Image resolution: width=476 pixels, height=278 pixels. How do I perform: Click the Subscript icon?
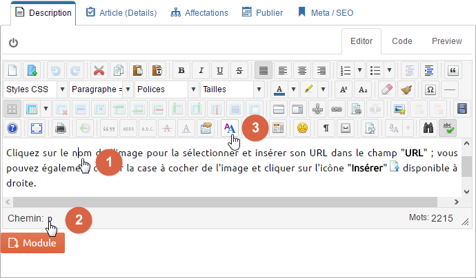[x=363, y=89]
